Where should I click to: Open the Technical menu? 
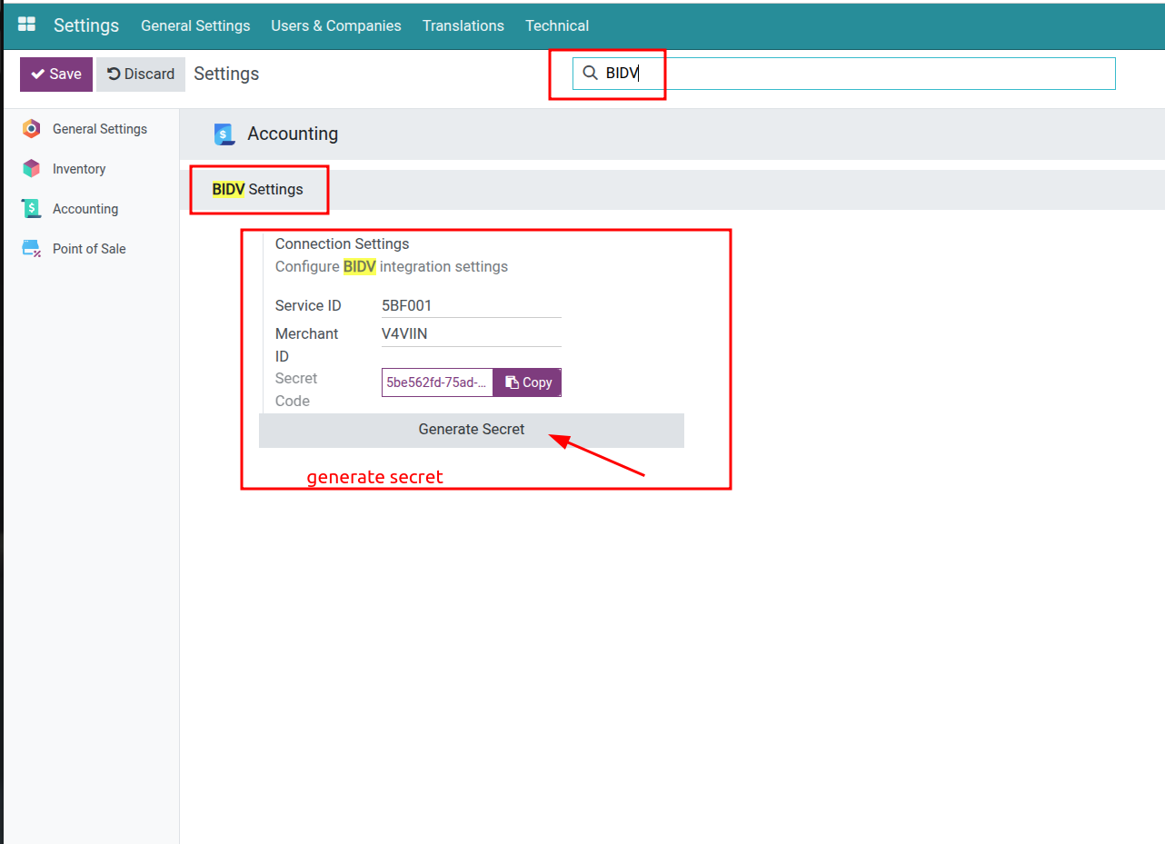click(556, 25)
